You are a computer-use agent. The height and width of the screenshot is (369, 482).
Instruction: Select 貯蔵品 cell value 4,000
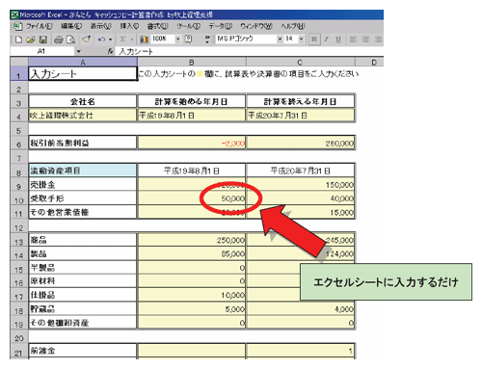pos(301,308)
